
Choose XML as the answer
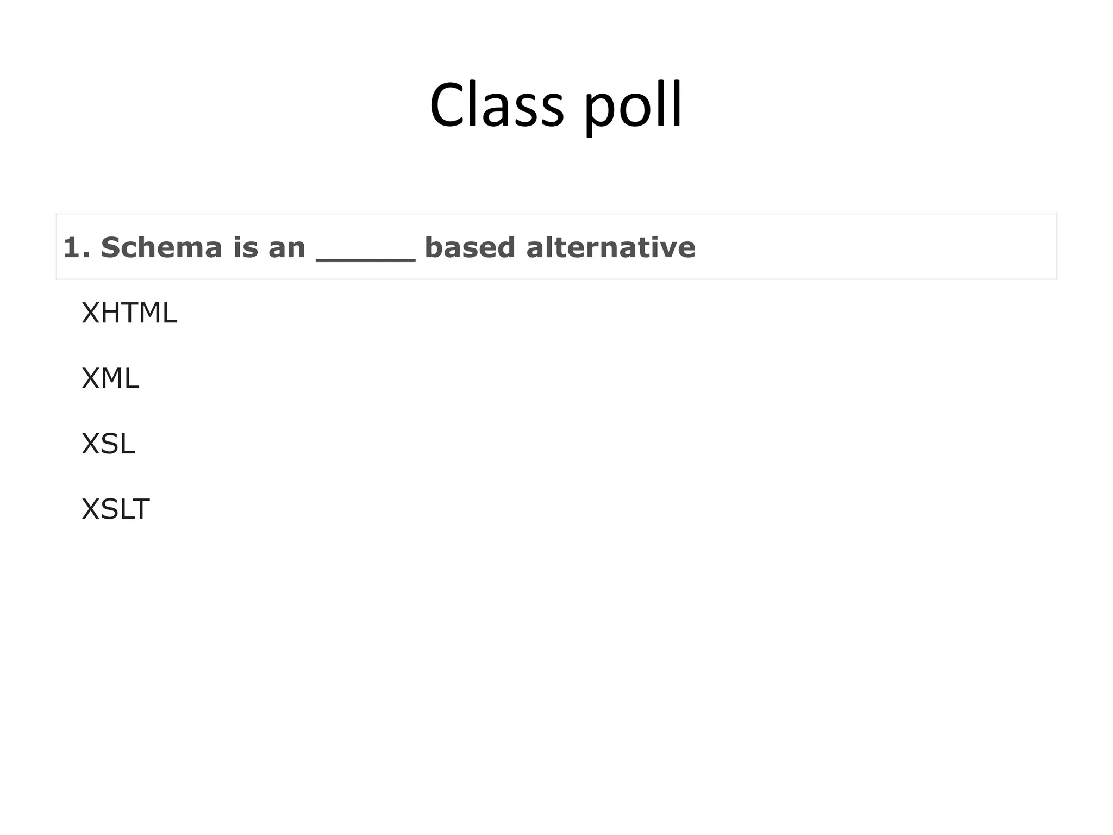click(x=110, y=379)
